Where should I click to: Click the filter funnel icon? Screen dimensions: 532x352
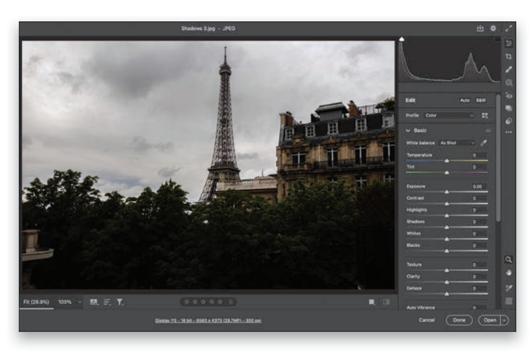[x=119, y=302]
